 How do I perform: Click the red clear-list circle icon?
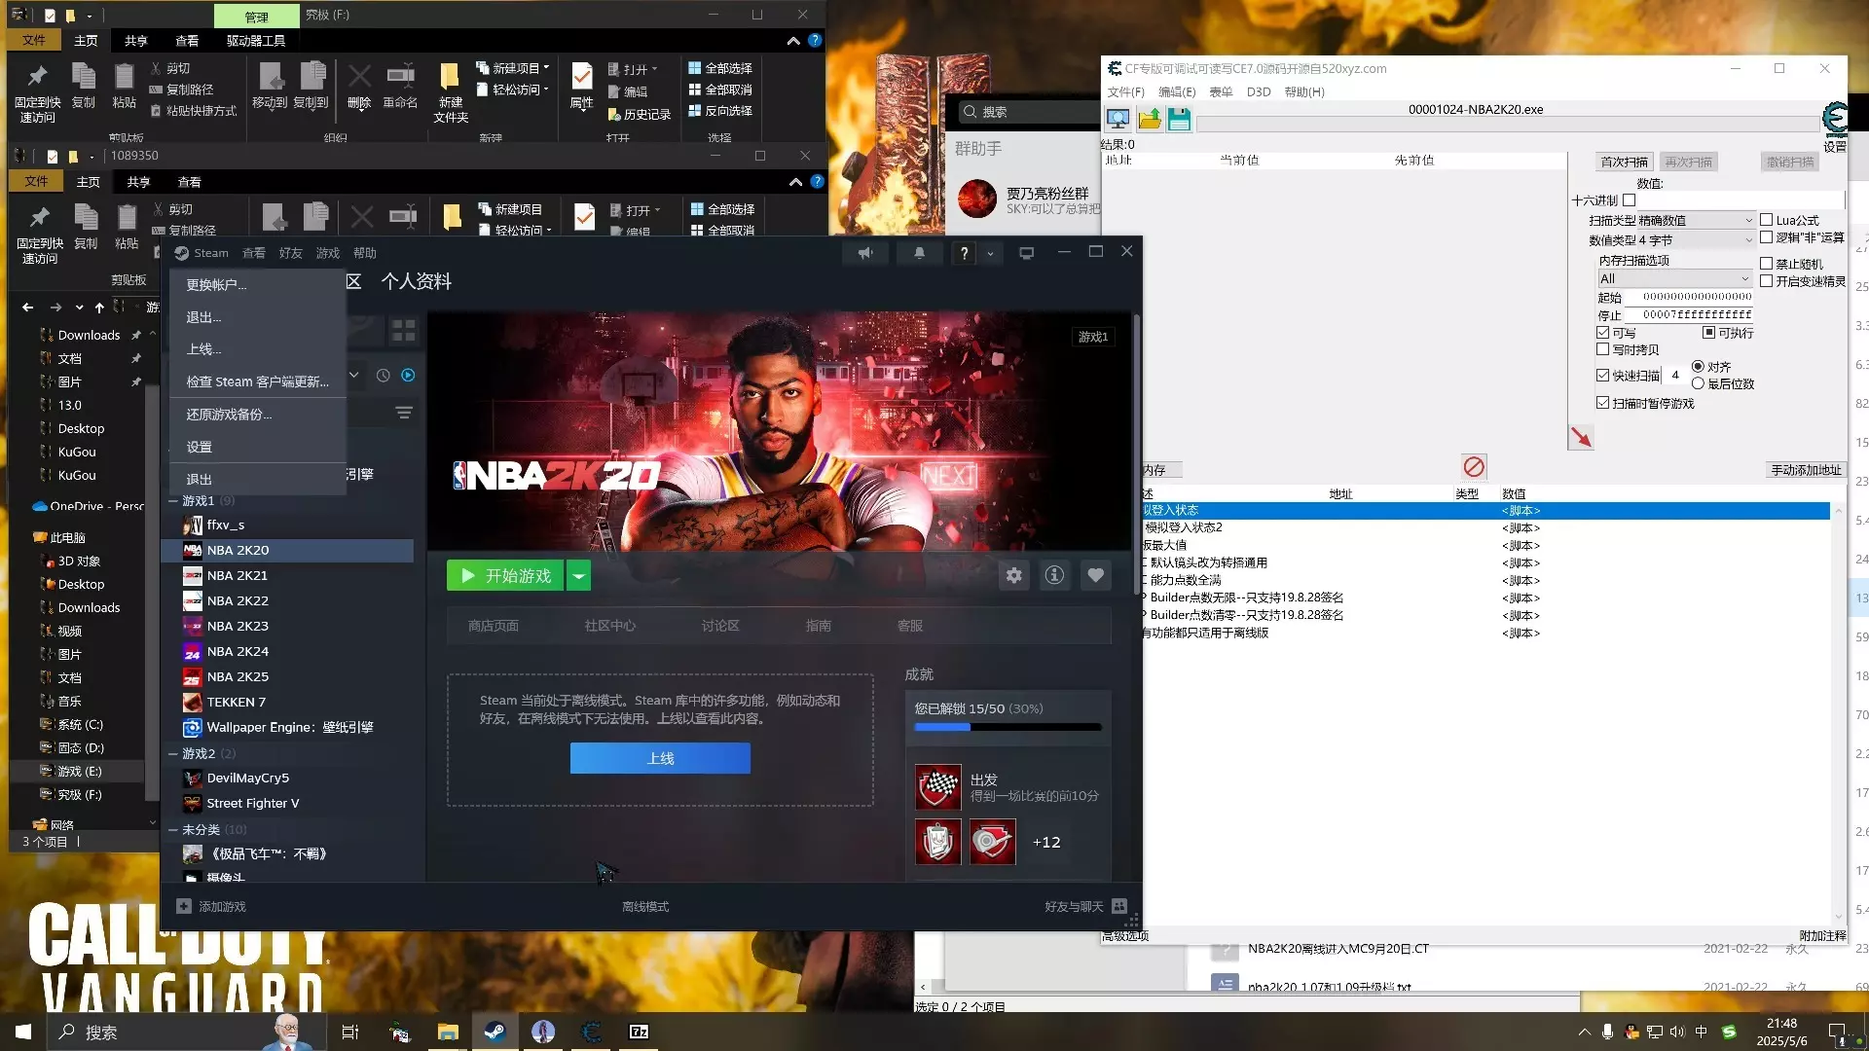[1474, 467]
